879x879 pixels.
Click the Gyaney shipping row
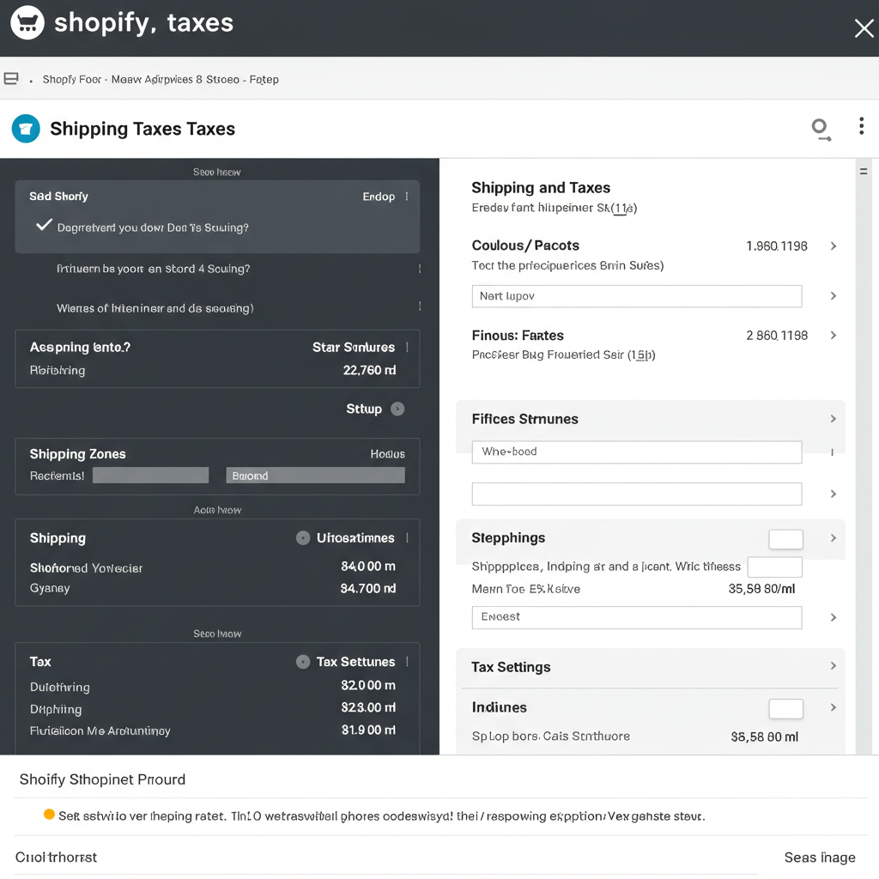[x=213, y=588]
